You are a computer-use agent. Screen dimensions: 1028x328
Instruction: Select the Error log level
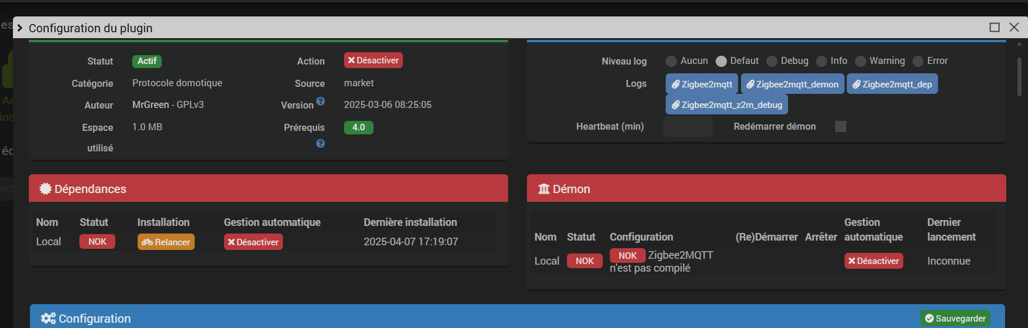918,61
